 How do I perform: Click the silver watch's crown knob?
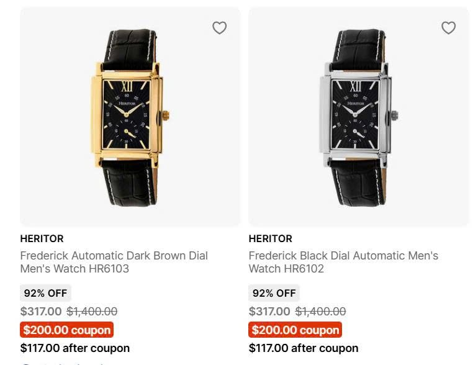point(395,115)
